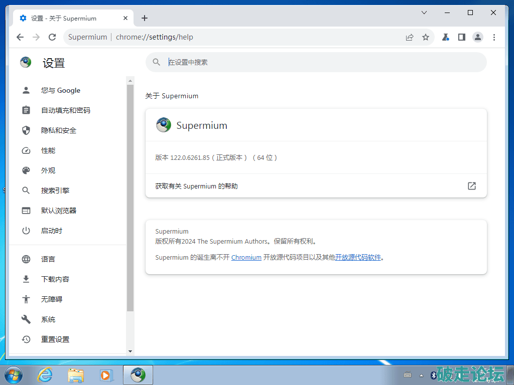Open the three-dot browser menu
514x385 pixels.
[494, 37]
